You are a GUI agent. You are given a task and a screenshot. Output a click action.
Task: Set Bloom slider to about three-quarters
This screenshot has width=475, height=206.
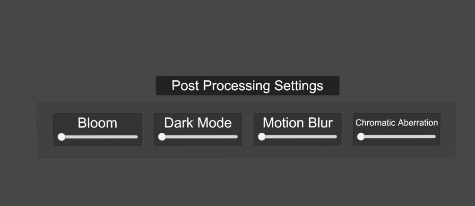[118, 137]
